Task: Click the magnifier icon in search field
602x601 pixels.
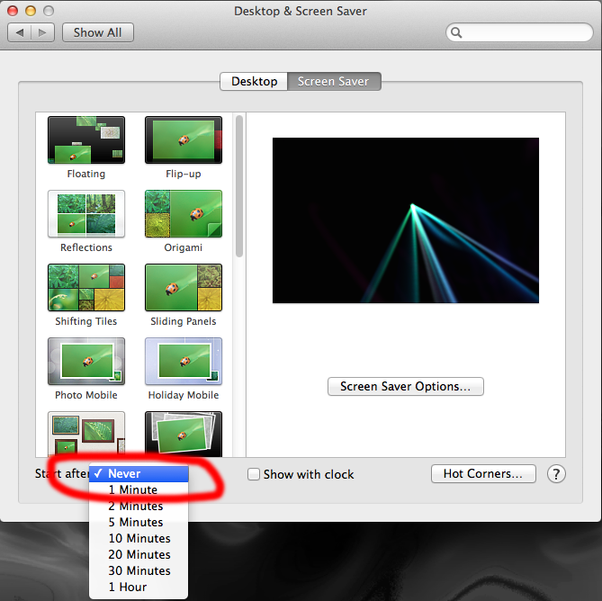Action: coord(456,32)
